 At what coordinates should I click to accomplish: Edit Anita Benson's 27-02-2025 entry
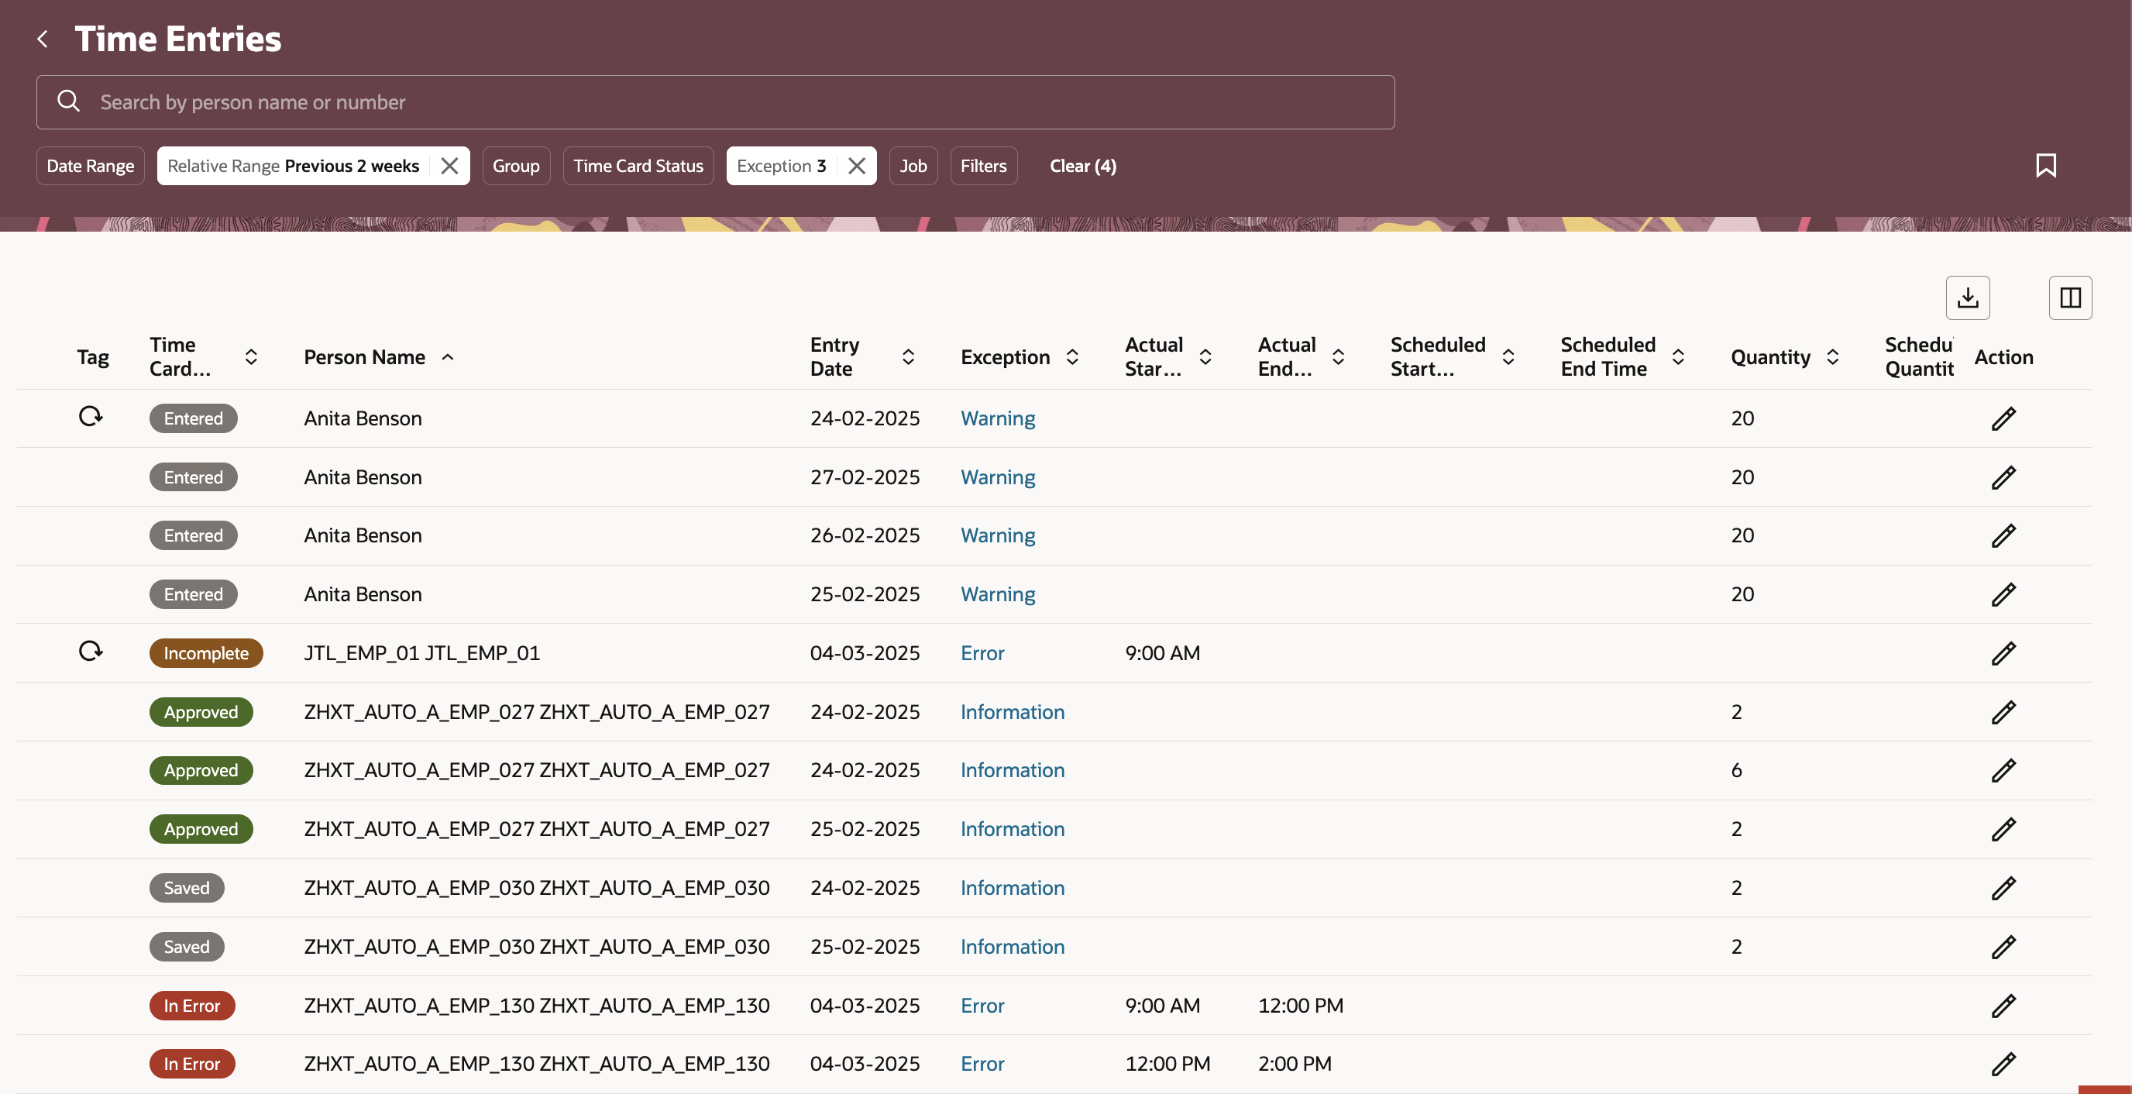pos(2003,477)
